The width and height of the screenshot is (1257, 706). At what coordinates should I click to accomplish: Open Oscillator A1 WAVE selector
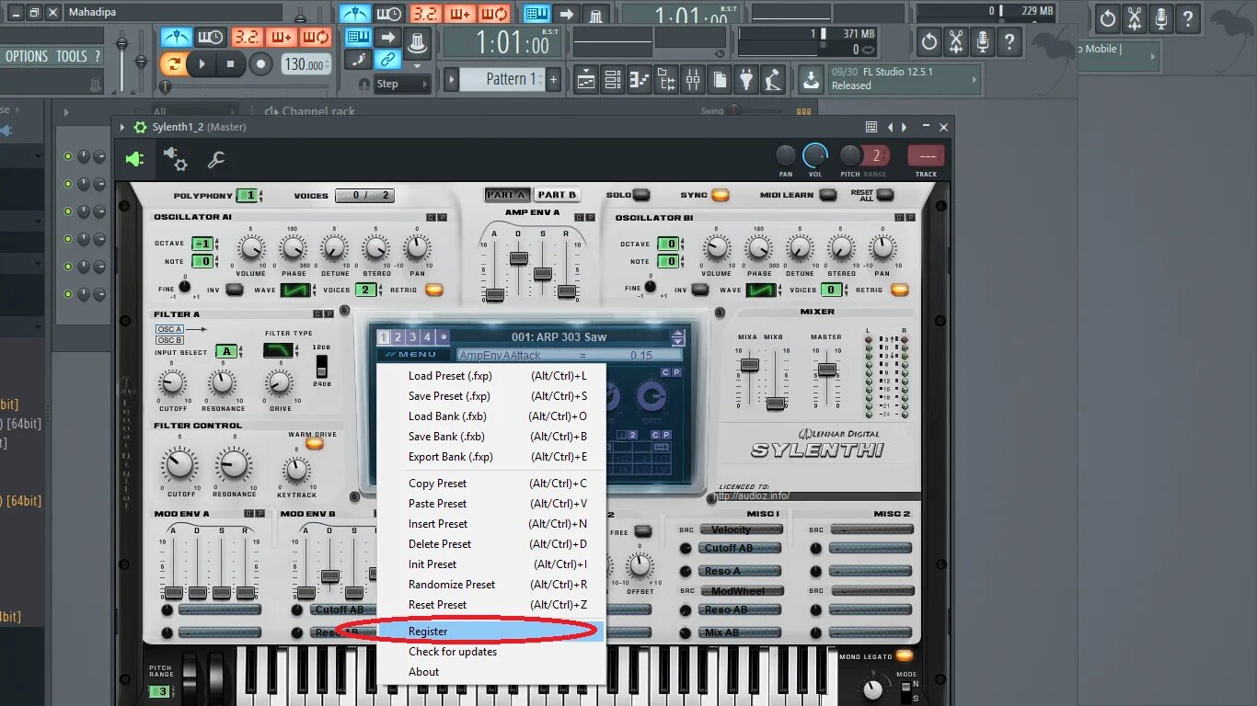(296, 290)
